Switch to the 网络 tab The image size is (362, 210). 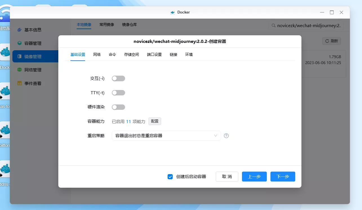[97, 55]
